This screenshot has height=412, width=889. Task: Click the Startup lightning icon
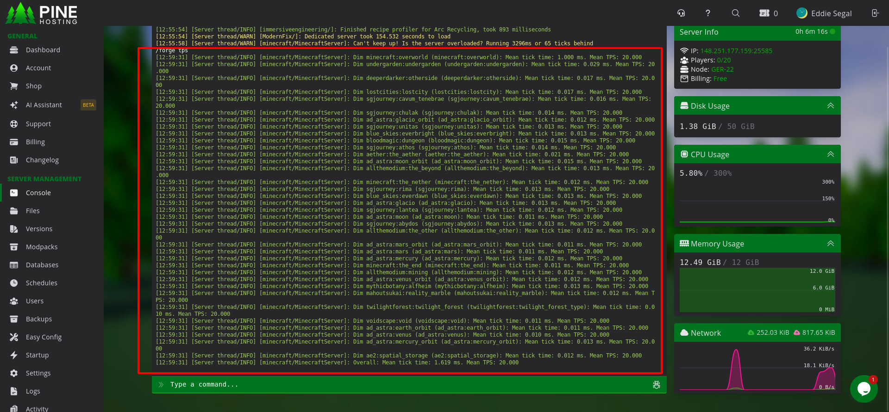tap(14, 355)
